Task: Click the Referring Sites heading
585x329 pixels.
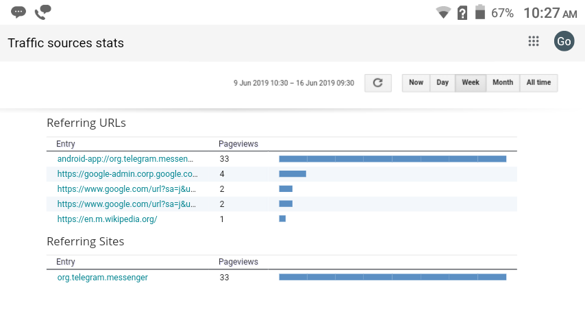Action: pyautogui.click(x=86, y=242)
